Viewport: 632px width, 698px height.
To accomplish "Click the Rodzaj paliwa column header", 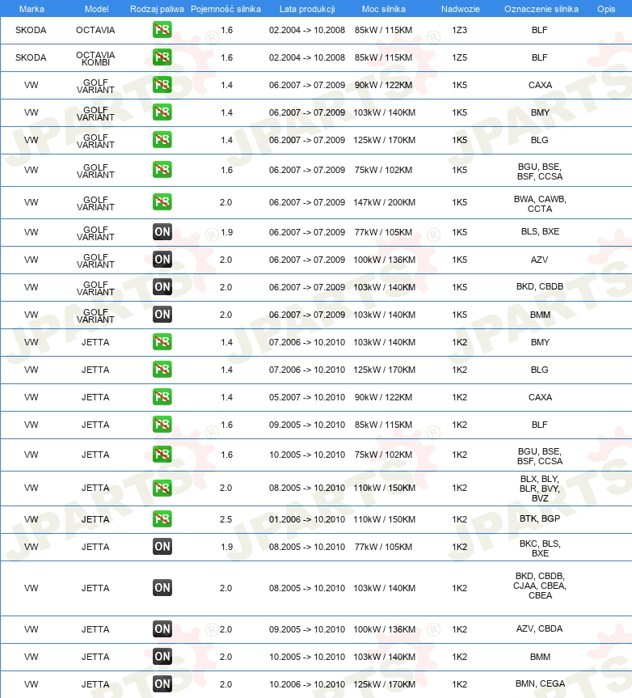I will click(x=157, y=9).
